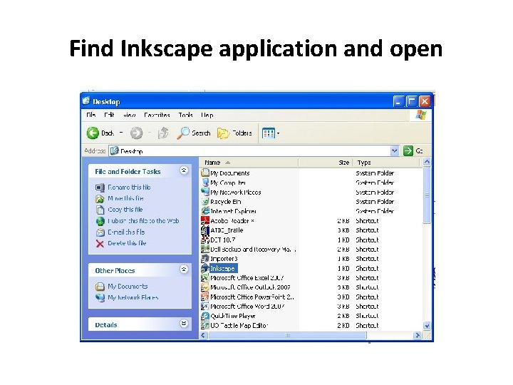
Task: Expand the Address bar dropdown
Action: [x=395, y=151]
